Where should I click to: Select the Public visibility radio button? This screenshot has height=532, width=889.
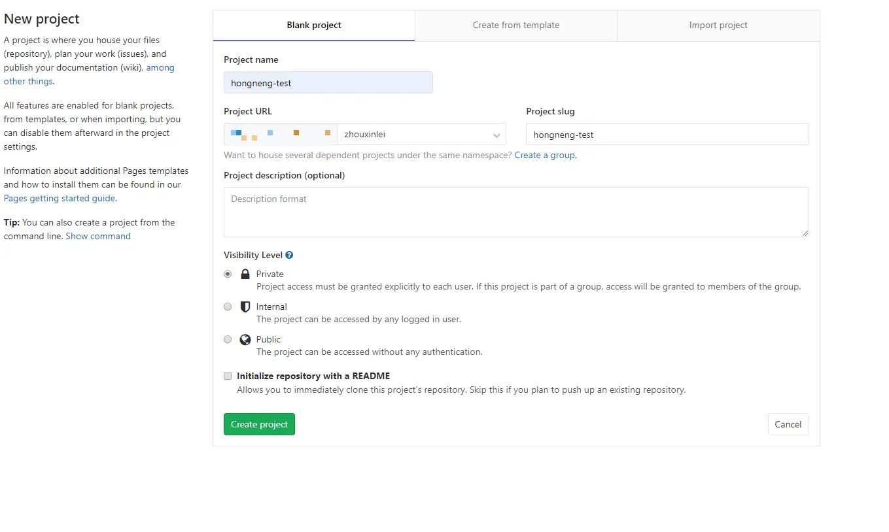(x=228, y=339)
